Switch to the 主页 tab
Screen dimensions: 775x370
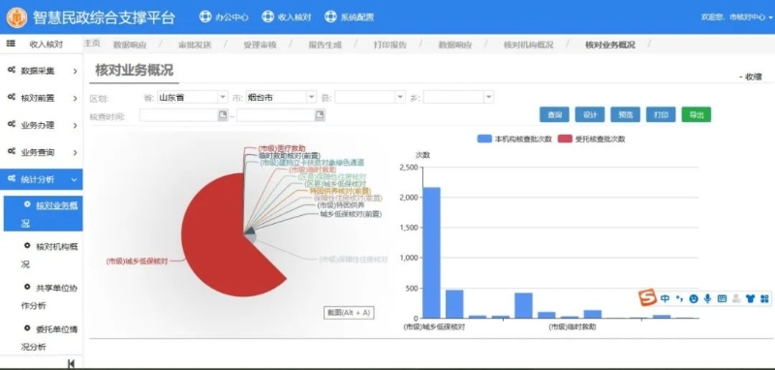92,43
